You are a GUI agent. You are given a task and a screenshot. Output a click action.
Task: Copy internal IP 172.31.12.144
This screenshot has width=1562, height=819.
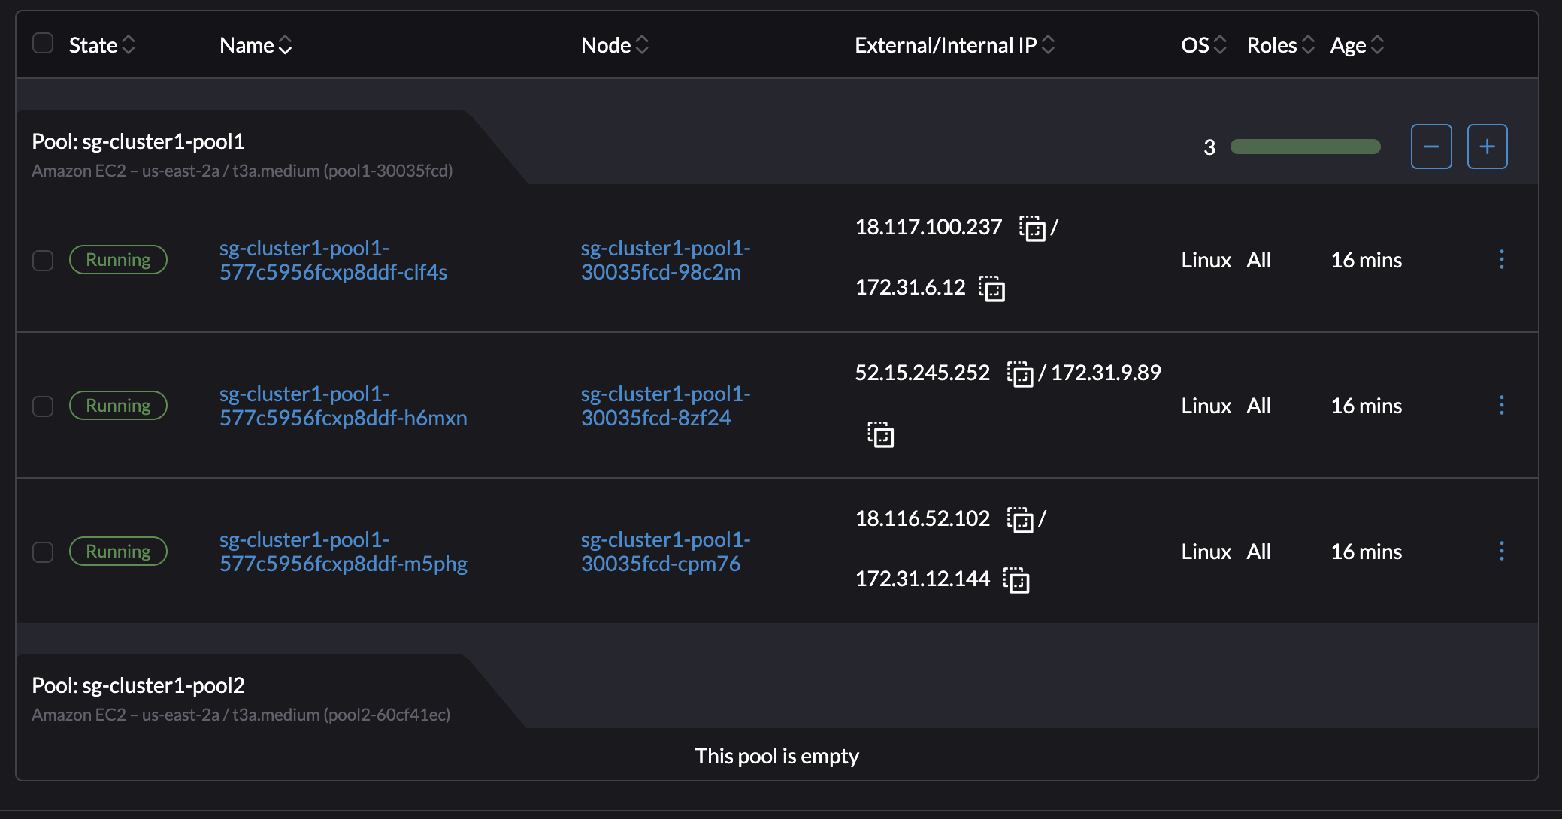[1018, 579]
